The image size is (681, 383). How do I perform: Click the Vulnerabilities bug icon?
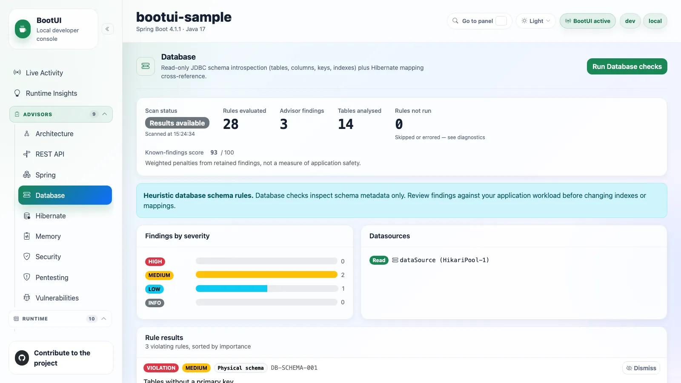[27, 297]
